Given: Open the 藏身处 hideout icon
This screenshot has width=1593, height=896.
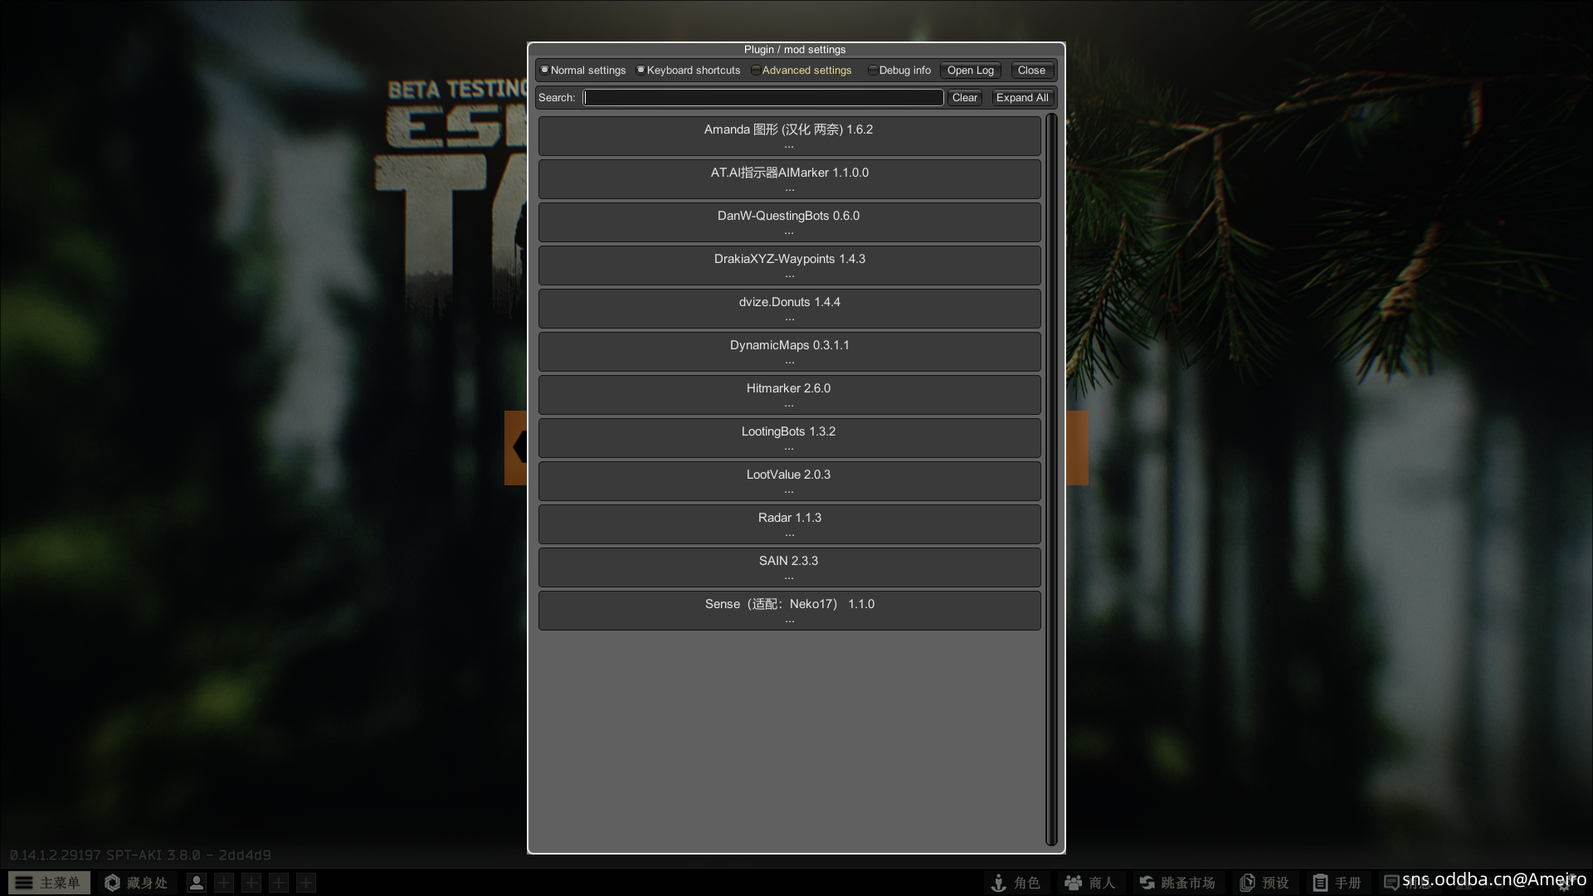Looking at the screenshot, I should pos(136,883).
